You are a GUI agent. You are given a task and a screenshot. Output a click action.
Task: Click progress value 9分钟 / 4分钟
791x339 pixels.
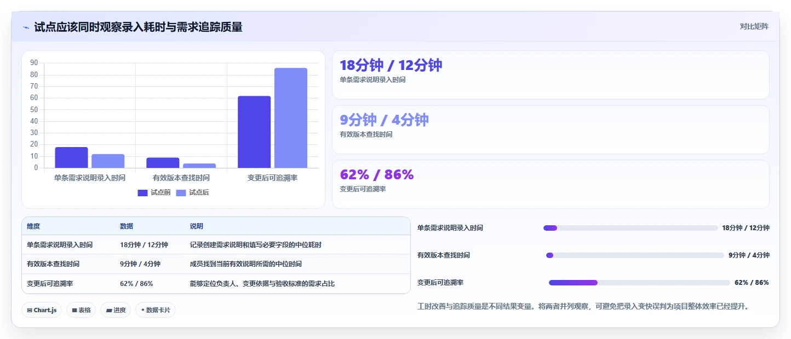(749, 255)
